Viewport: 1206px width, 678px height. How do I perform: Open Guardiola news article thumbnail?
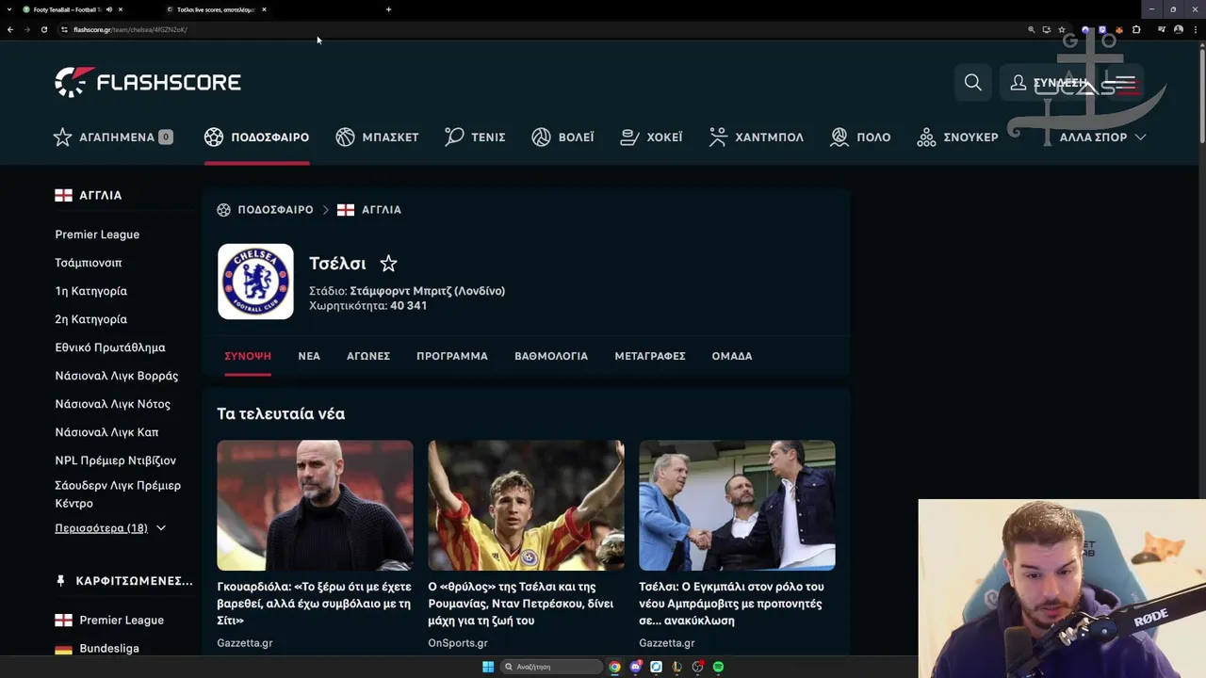pos(315,506)
